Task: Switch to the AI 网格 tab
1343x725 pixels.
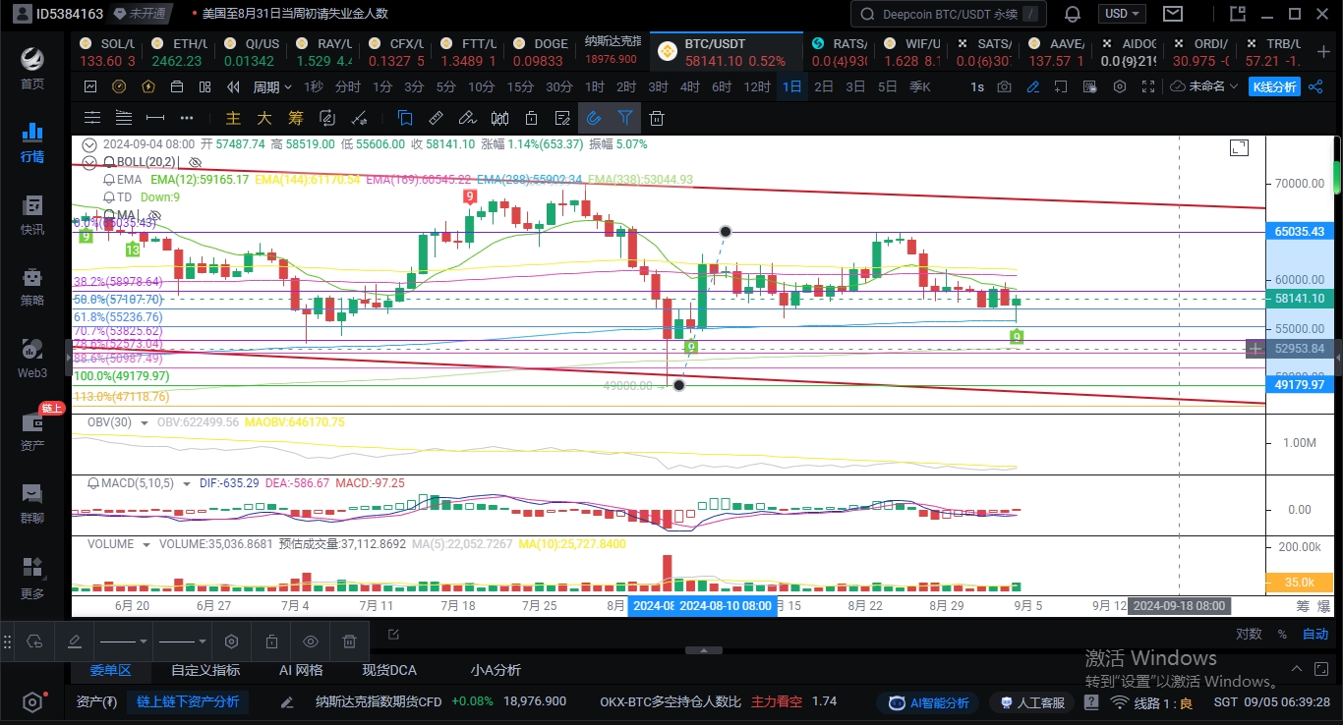Action: [301, 670]
